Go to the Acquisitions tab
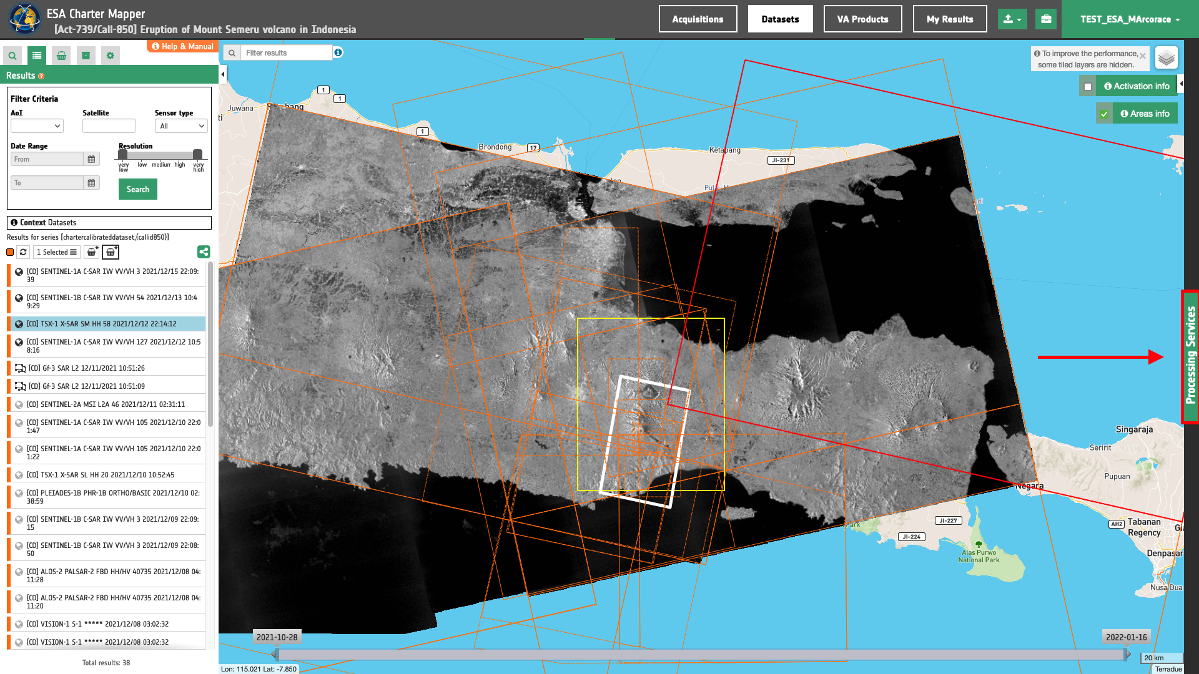Screen dimensions: 1199x674 [x=698, y=19]
